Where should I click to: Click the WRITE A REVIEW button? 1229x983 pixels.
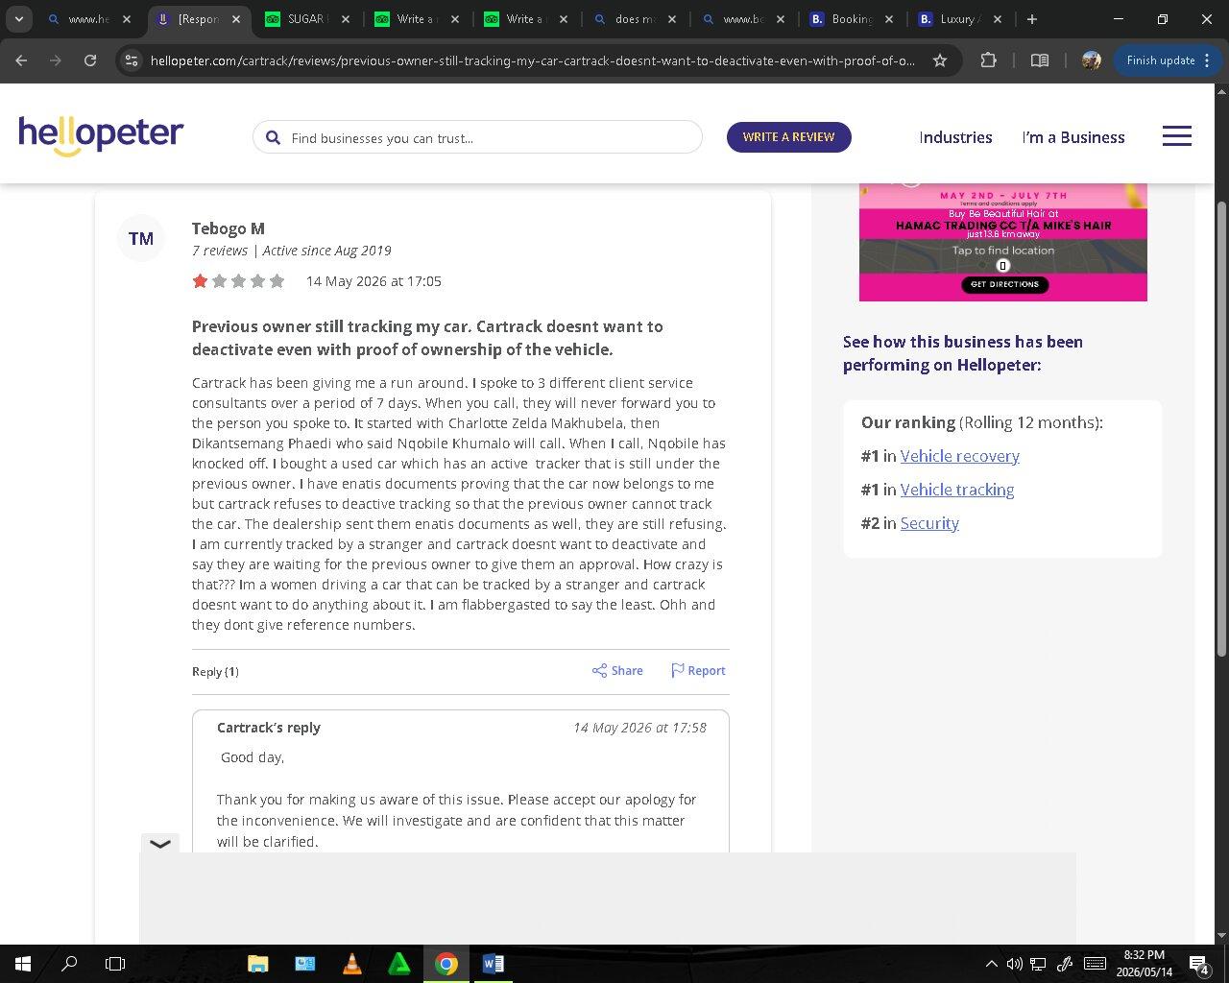(x=788, y=136)
